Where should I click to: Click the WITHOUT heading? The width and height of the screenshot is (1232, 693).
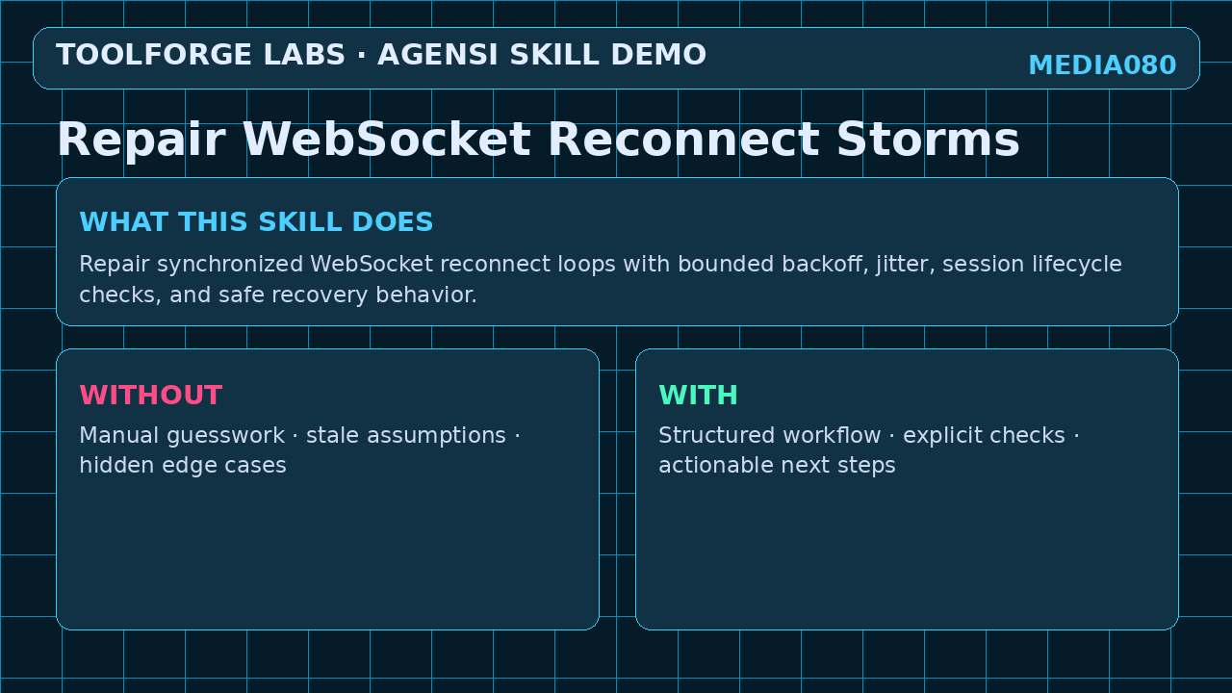coord(151,396)
